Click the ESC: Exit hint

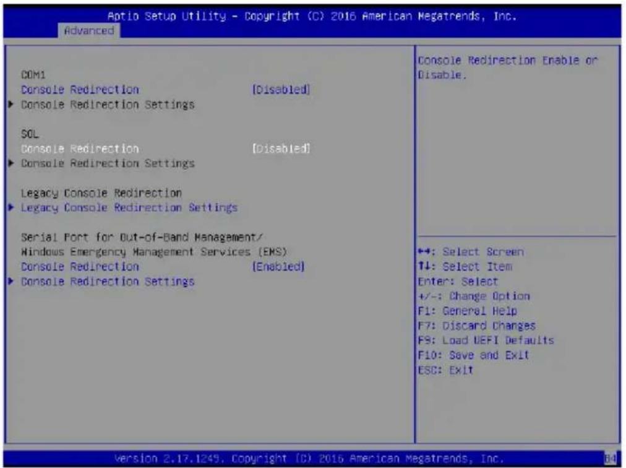click(445, 370)
